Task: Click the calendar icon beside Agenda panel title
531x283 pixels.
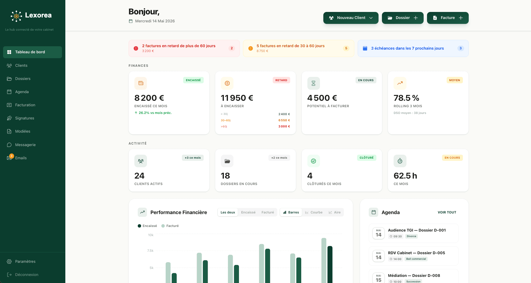Action: pos(374,212)
